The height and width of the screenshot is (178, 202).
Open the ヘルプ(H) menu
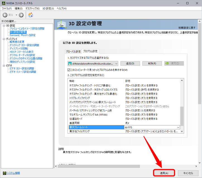[62, 8]
